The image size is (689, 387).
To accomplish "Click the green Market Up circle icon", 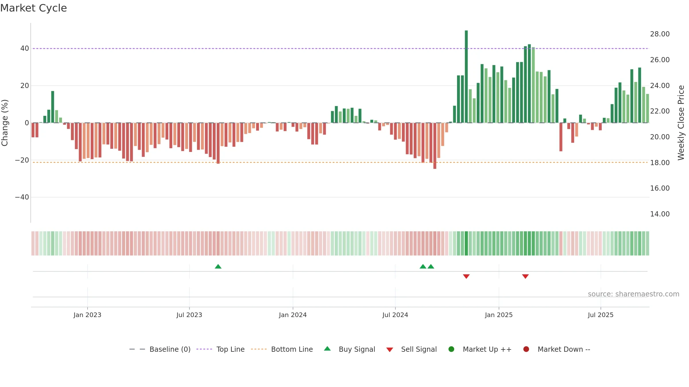I will click(x=451, y=349).
